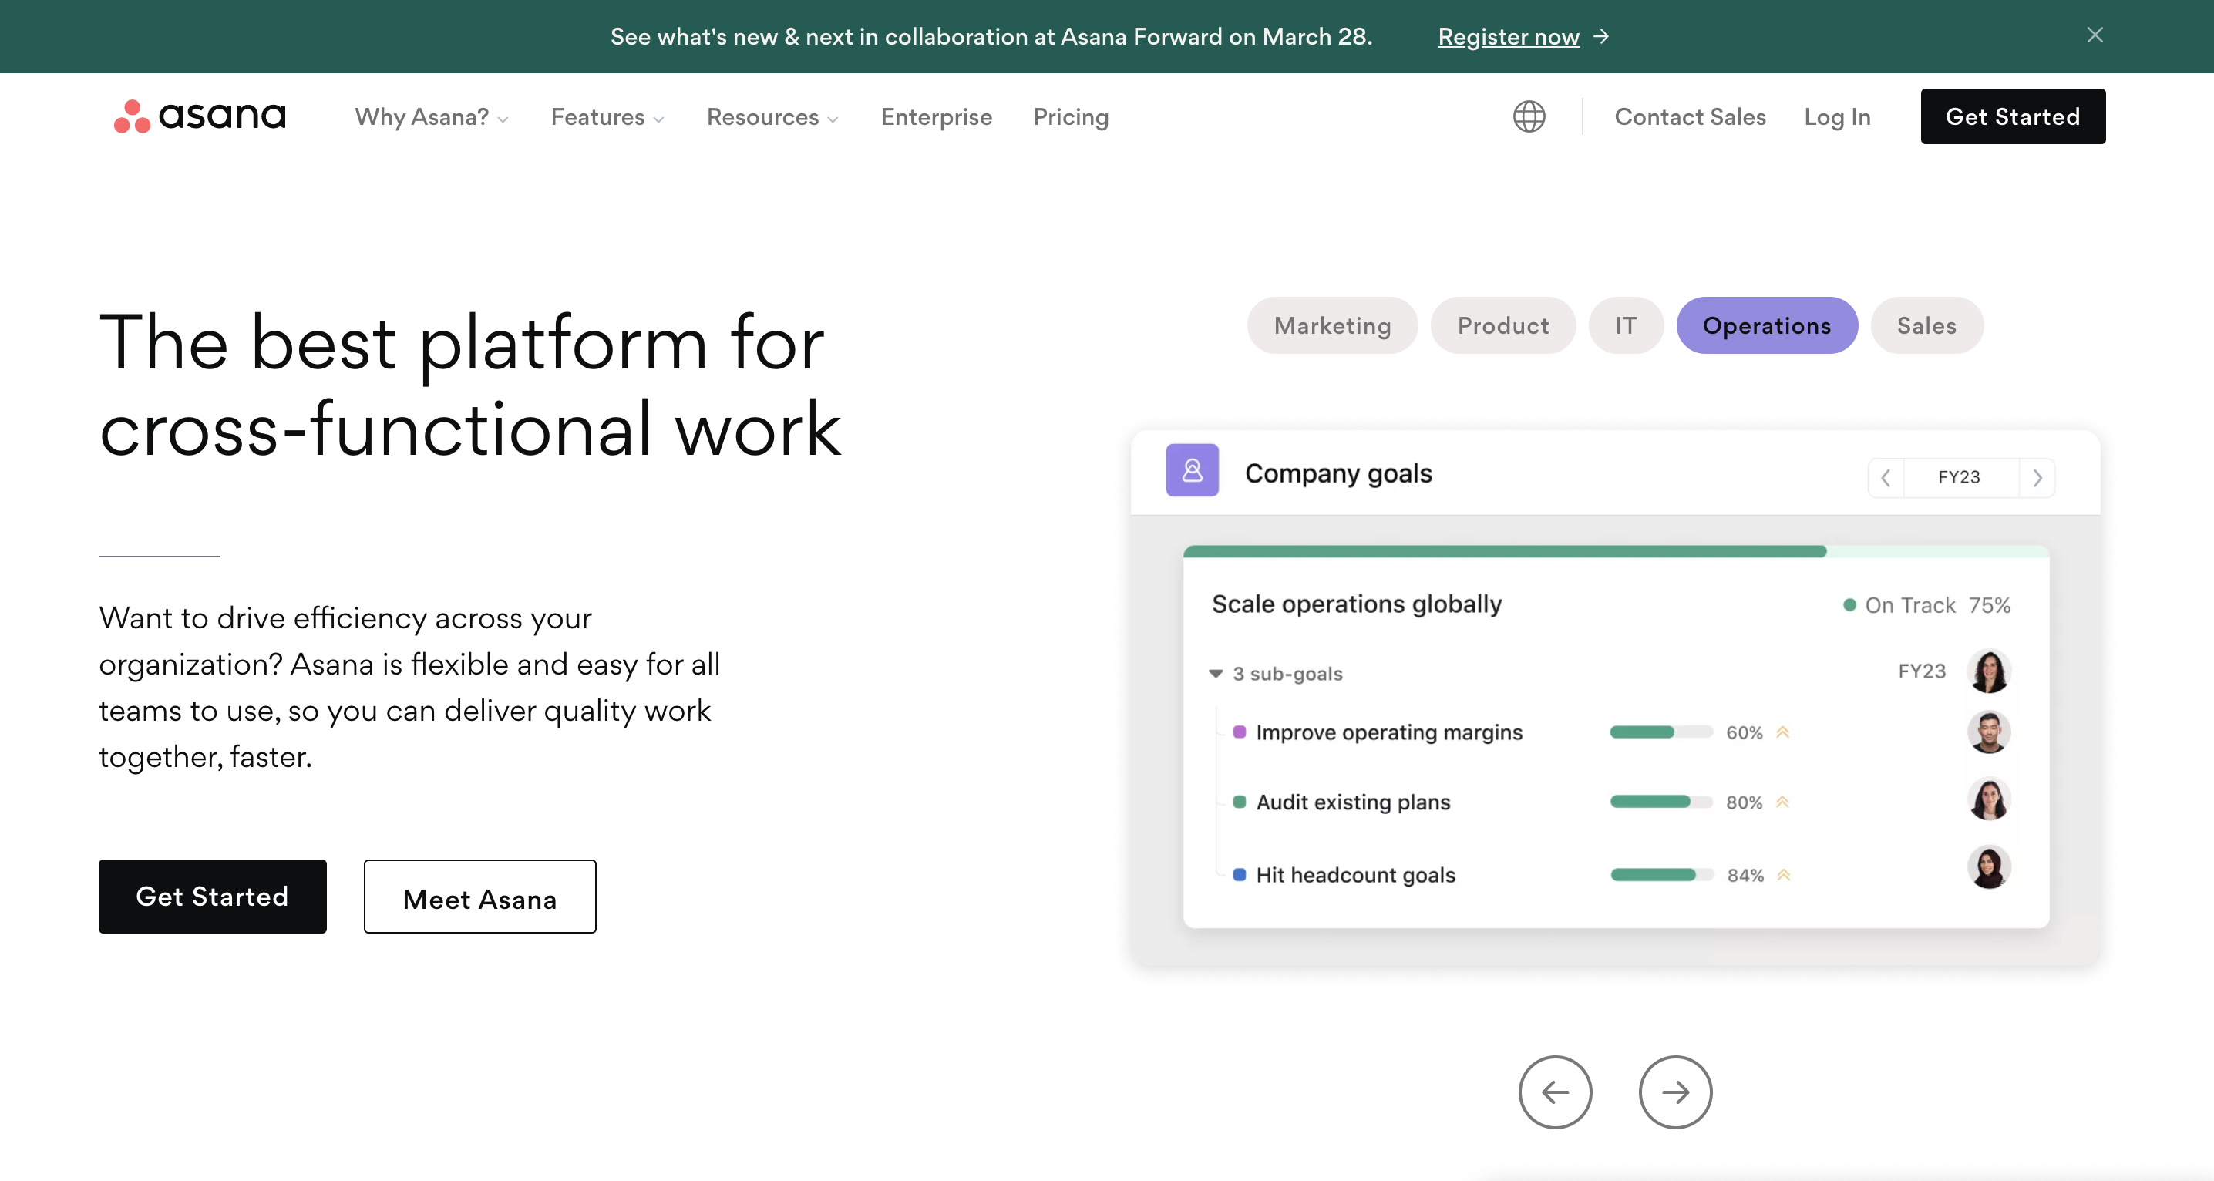Click upward trend icon next to 84%

(x=1783, y=875)
